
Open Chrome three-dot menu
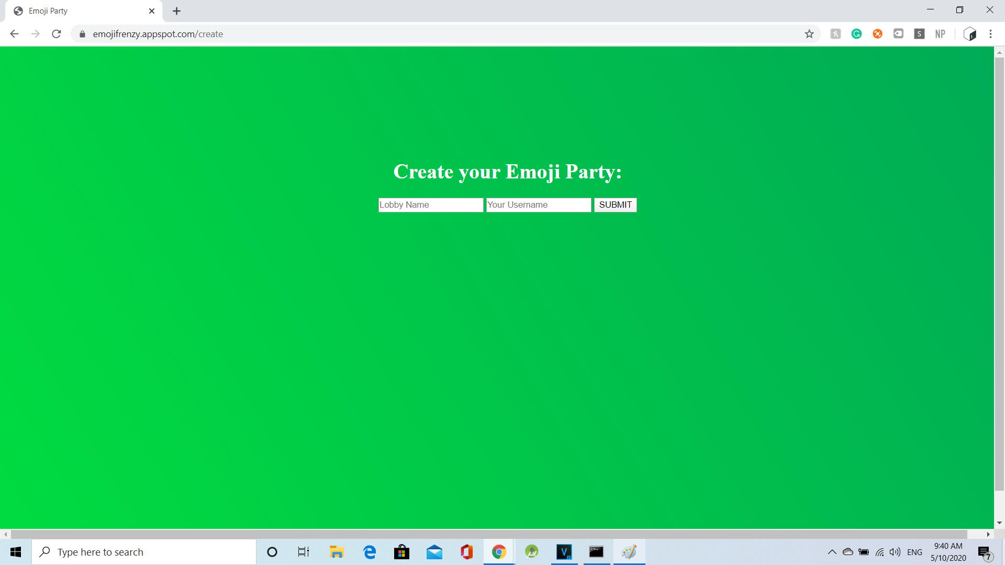click(990, 34)
